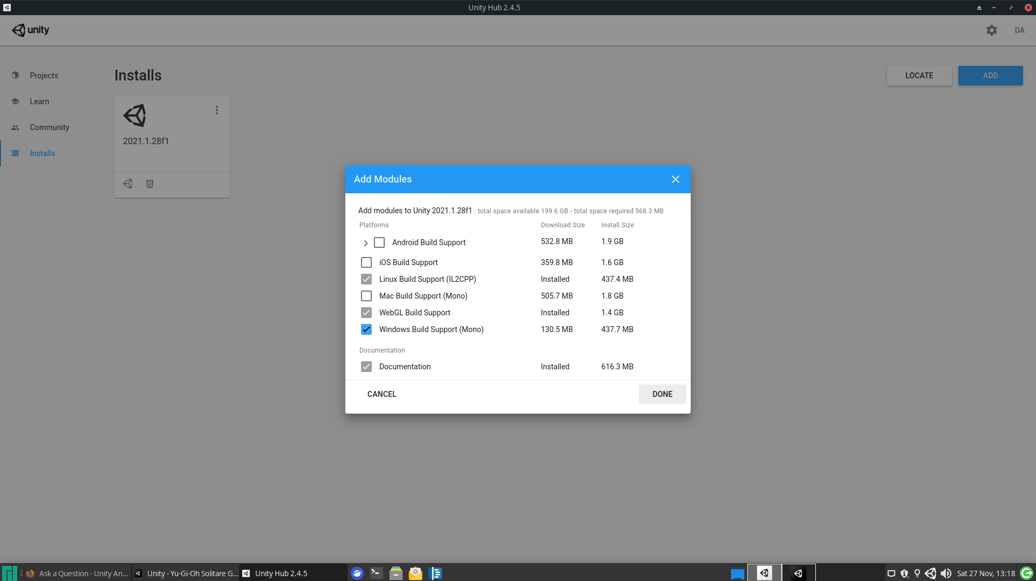1036x581 pixels.
Task: Check Mac Build Support (Mono)
Action: 366,296
